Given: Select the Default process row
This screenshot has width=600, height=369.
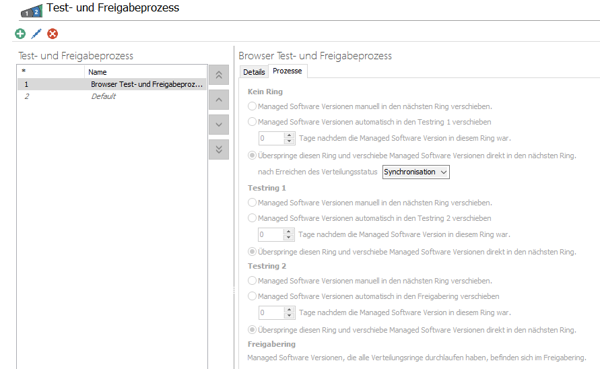Looking at the screenshot, I should [111, 96].
